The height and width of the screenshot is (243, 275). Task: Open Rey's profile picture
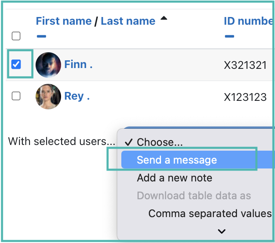click(x=48, y=96)
